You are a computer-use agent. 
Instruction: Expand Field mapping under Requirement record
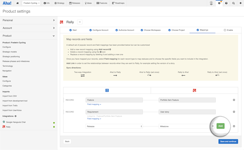pyautogui.click(x=94, y=119)
